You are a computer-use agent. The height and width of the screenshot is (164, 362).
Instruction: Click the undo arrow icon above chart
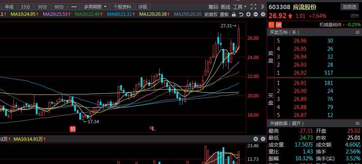coord(241,14)
